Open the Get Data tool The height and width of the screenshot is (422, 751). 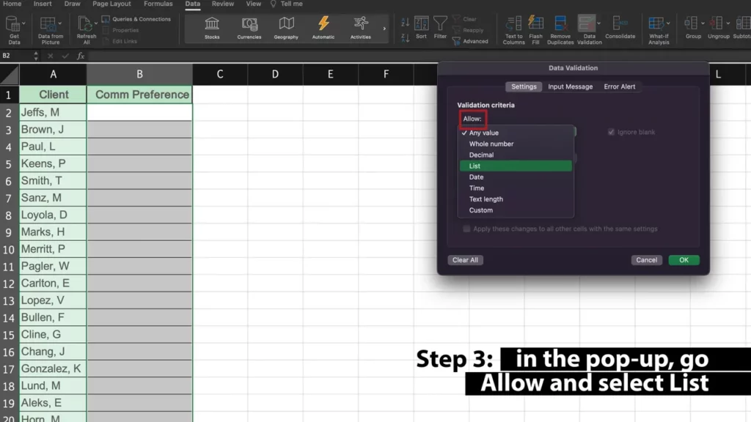coord(13,29)
